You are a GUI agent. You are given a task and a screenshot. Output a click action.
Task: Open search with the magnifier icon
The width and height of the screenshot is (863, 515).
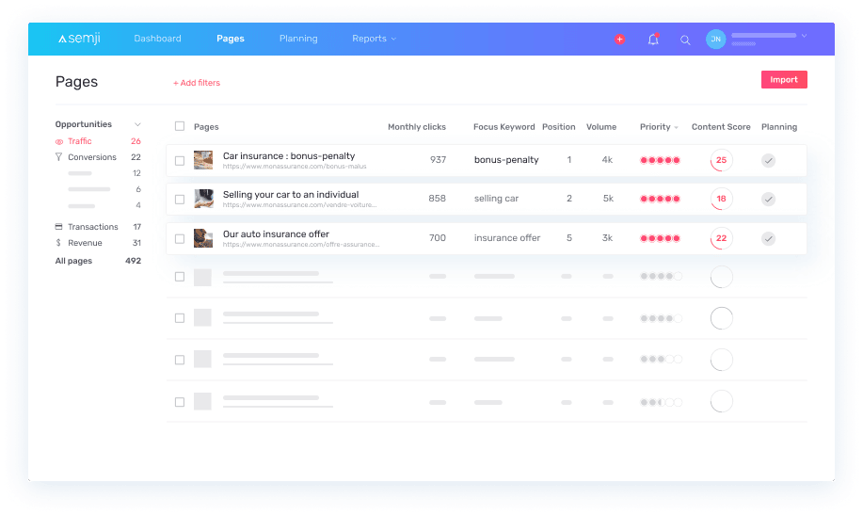[x=685, y=40]
